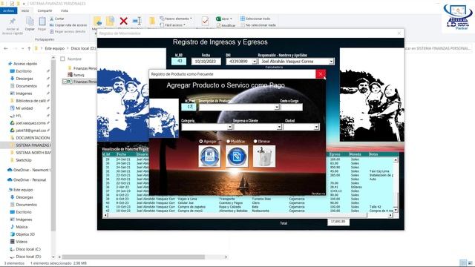Click the Modificar item in the Explorer ribbon

(x=226, y=26)
